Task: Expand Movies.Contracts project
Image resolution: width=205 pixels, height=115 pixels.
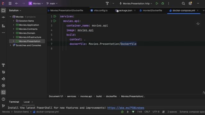Action: [x=13, y=29]
